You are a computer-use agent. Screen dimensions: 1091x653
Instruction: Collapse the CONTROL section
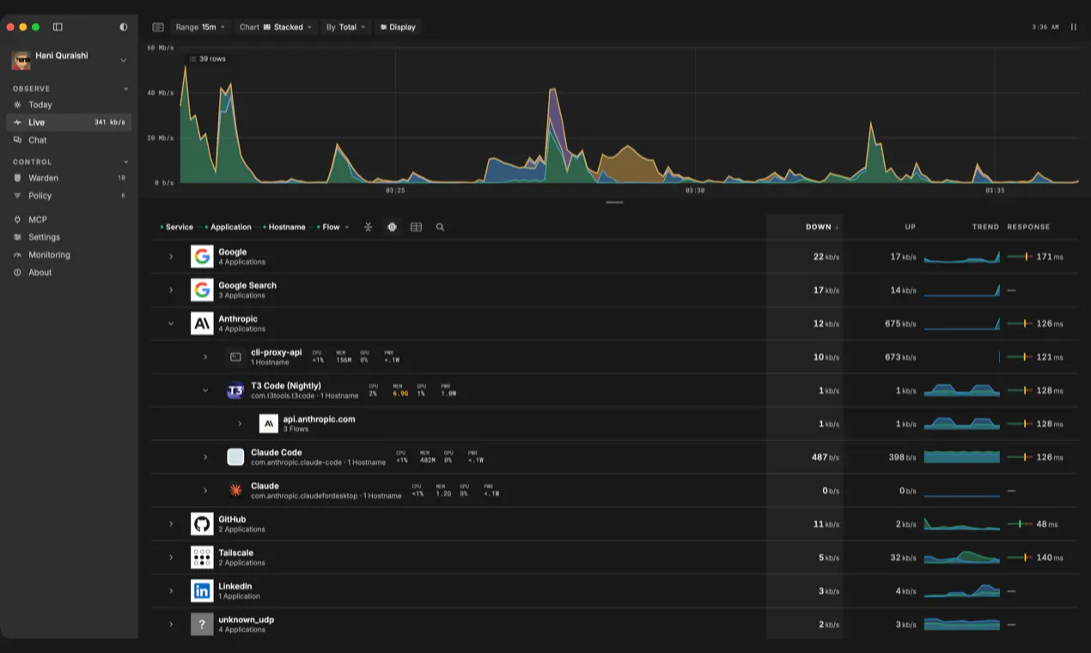pyautogui.click(x=125, y=162)
